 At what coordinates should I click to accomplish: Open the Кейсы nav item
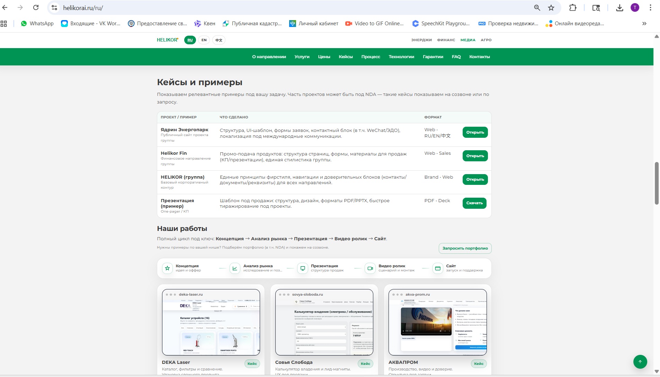click(346, 57)
